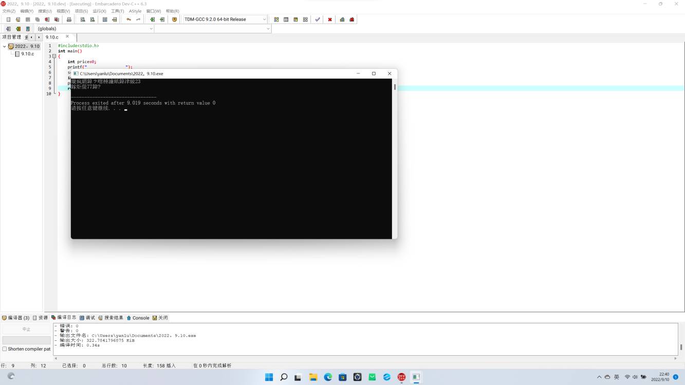685x385 pixels.
Task: Select 9.10.c file in project tree
Action: click(27, 54)
